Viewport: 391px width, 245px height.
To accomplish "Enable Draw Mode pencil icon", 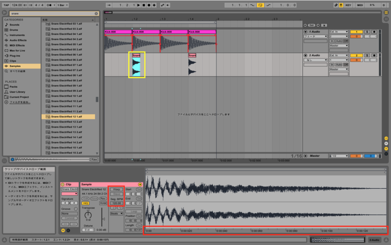I will 336,5.
